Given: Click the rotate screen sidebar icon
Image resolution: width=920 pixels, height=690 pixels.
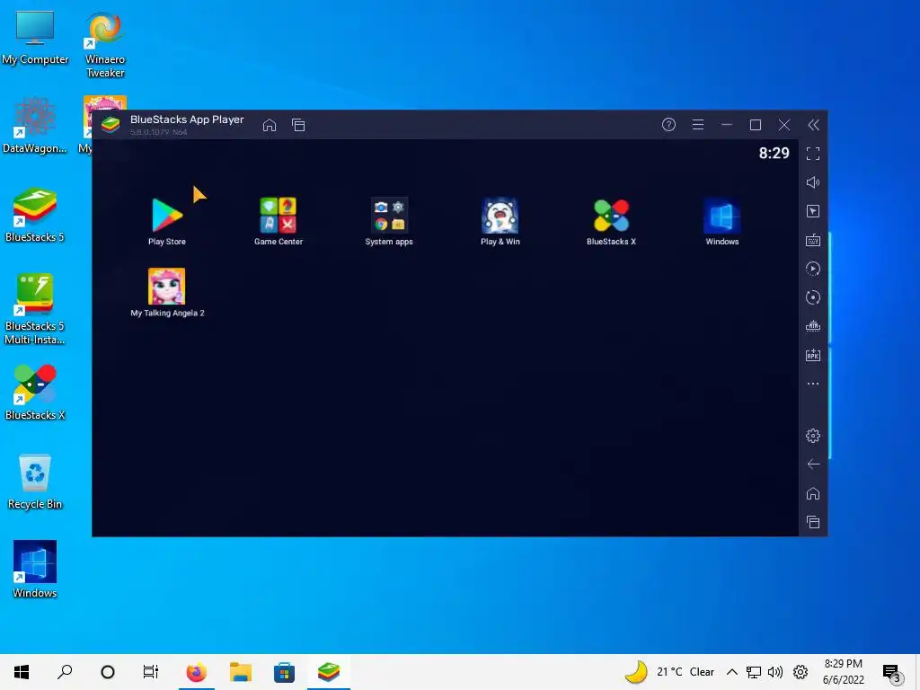Looking at the screenshot, I should [x=812, y=297].
